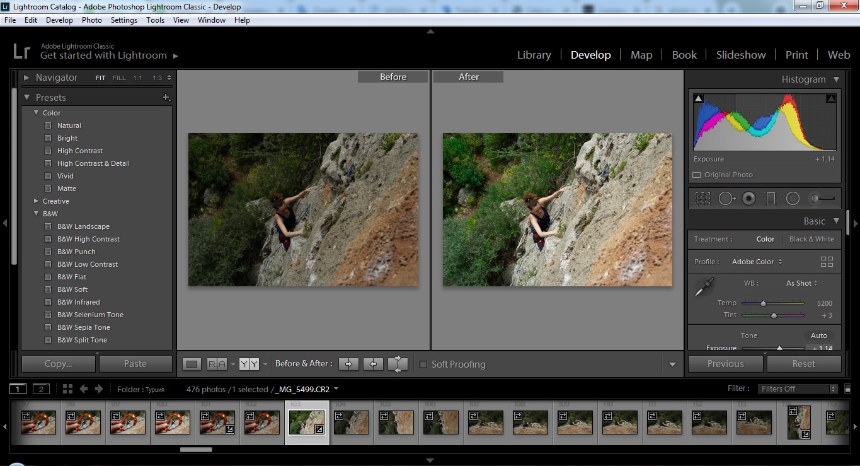This screenshot has width=860, height=466.
Task: Enable Soft Proofing checkbox
Action: tap(423, 364)
